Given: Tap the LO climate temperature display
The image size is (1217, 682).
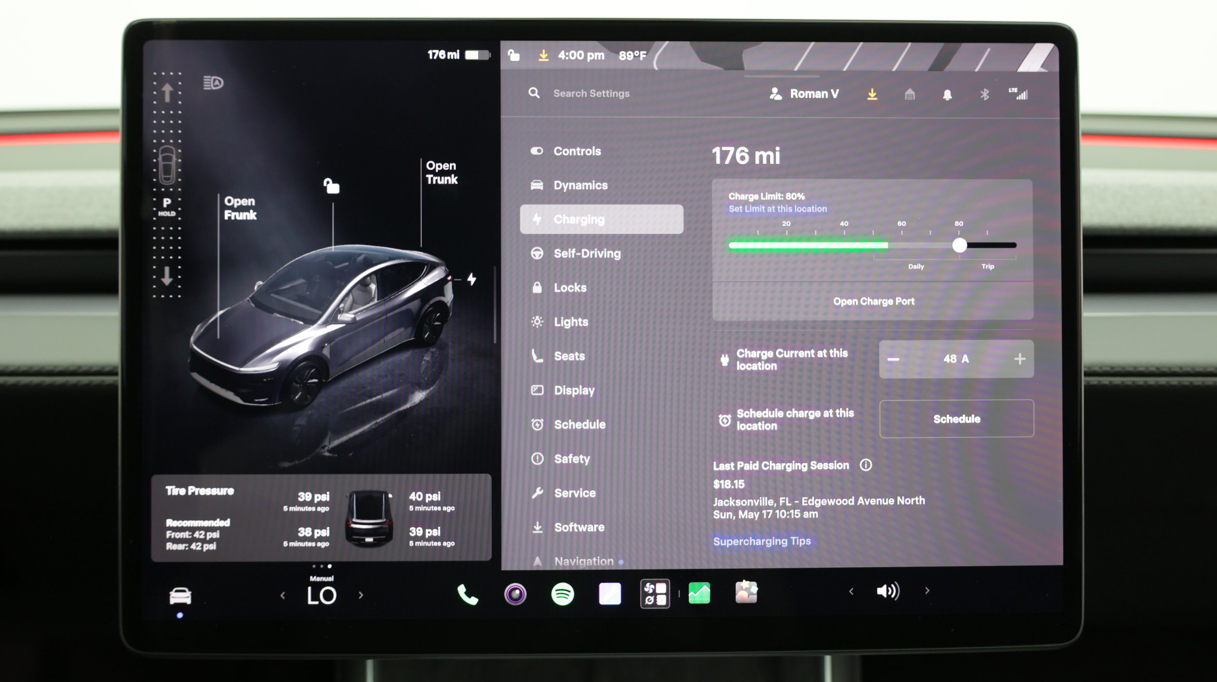Looking at the screenshot, I should click(x=321, y=595).
